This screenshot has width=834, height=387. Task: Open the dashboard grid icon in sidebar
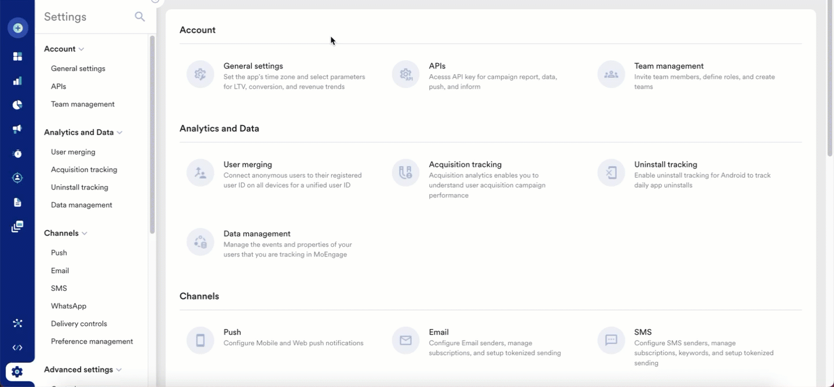[x=17, y=56]
